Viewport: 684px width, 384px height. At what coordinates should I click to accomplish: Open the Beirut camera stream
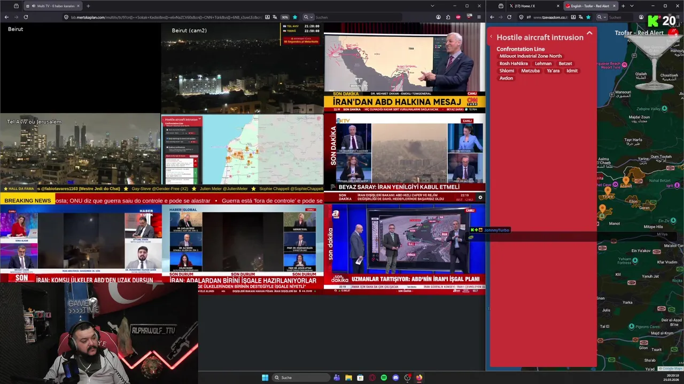(80, 68)
